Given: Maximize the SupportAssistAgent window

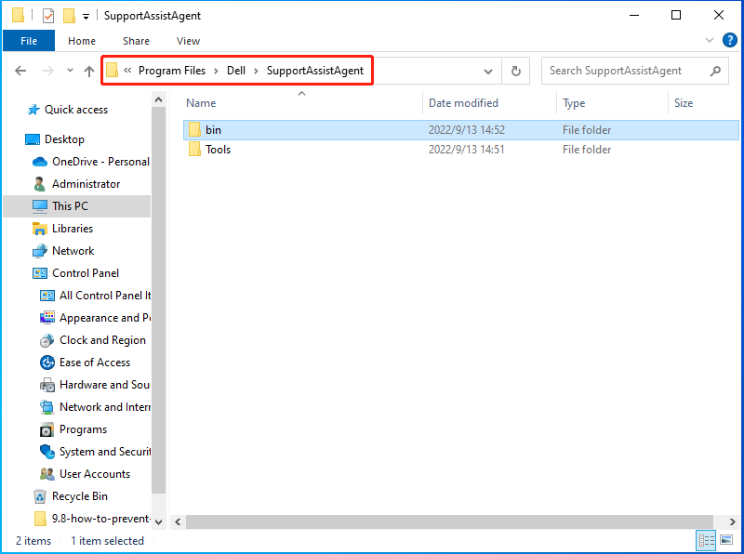Looking at the screenshot, I should 676,15.
